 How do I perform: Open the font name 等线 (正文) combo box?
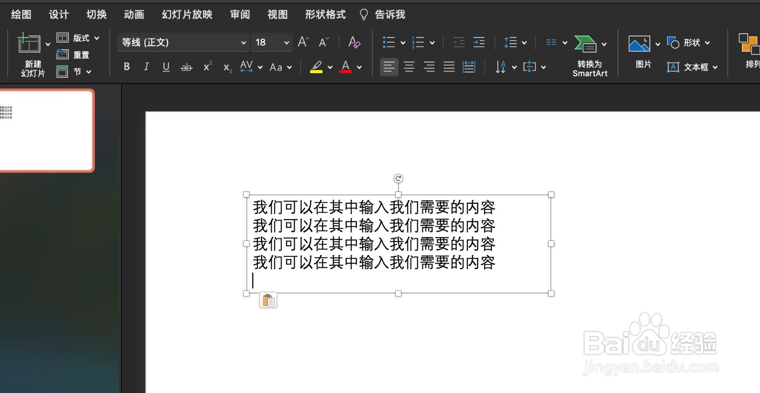pos(183,42)
